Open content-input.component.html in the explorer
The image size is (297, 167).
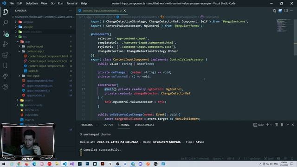[48, 56]
